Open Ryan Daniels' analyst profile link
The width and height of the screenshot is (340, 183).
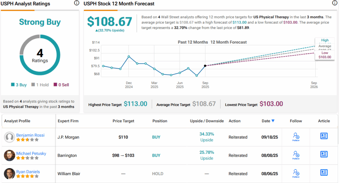click(28, 172)
